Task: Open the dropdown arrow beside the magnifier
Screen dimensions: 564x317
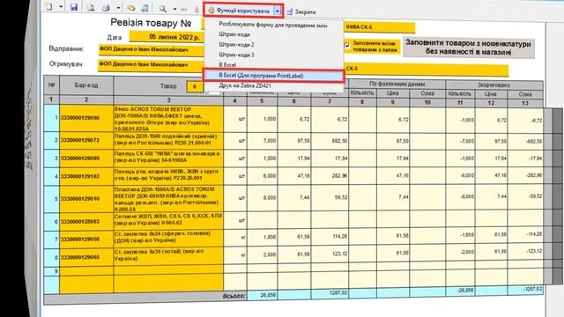Action: pos(174,9)
